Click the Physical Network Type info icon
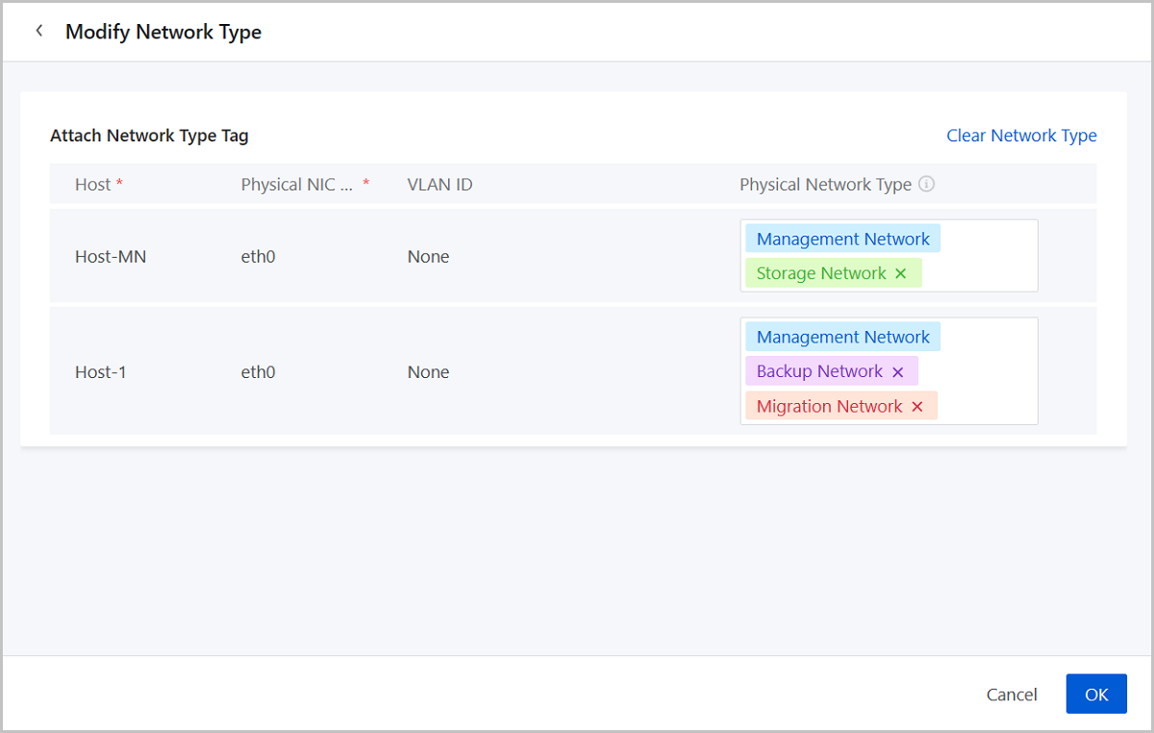Screen dimensions: 1154x733 [x=926, y=184]
